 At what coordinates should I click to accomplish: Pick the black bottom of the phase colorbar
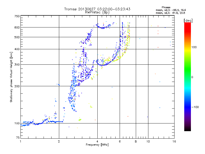coord(188,129)
